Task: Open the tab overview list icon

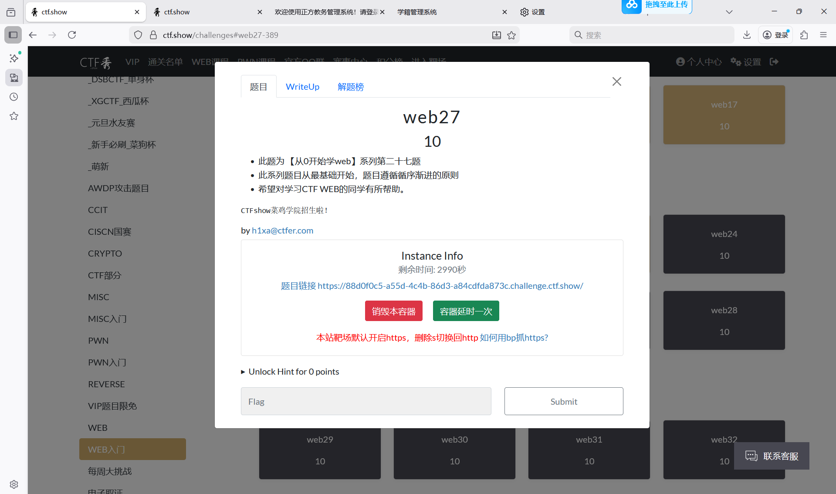Action: pos(11,12)
